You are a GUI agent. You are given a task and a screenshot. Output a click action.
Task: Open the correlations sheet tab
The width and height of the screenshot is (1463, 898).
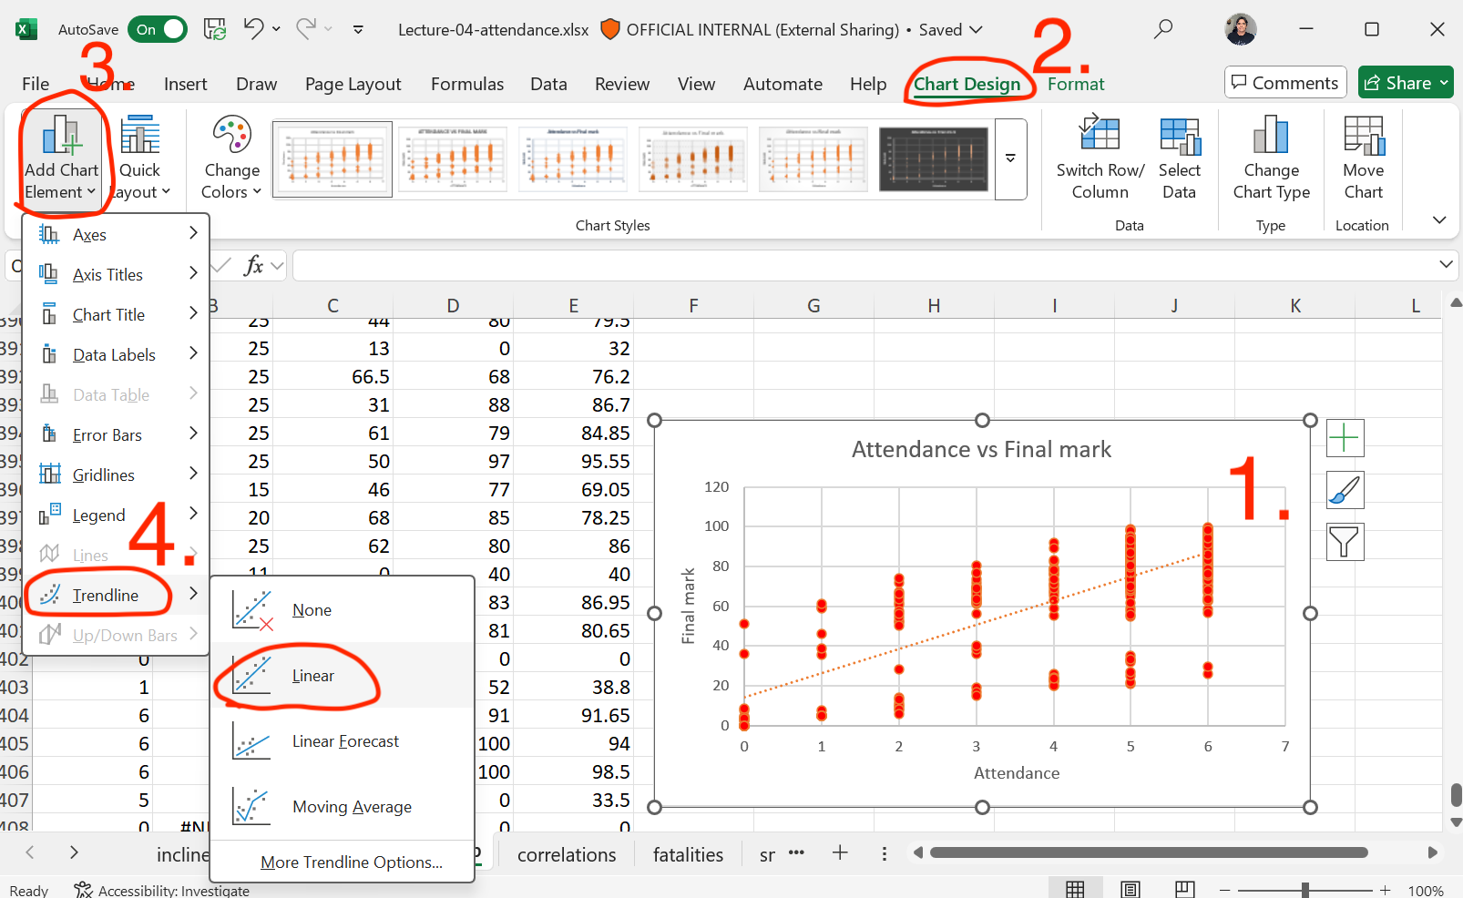[567, 854]
